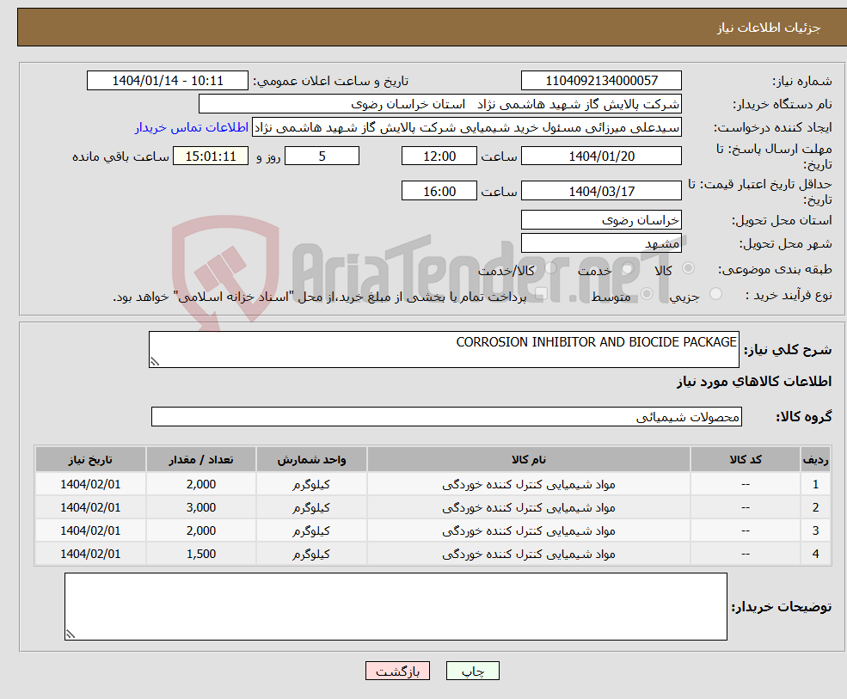Click the resize handle of buyer notes textarea
Image resolution: width=847 pixels, height=699 pixels.
tap(71, 635)
